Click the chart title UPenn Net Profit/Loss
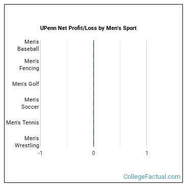The height and width of the screenshot is (188, 188). coord(88,28)
